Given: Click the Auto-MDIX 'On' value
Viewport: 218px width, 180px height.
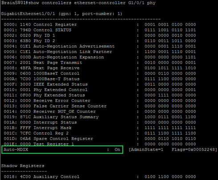Looking at the screenshot, I should click(x=117, y=149).
